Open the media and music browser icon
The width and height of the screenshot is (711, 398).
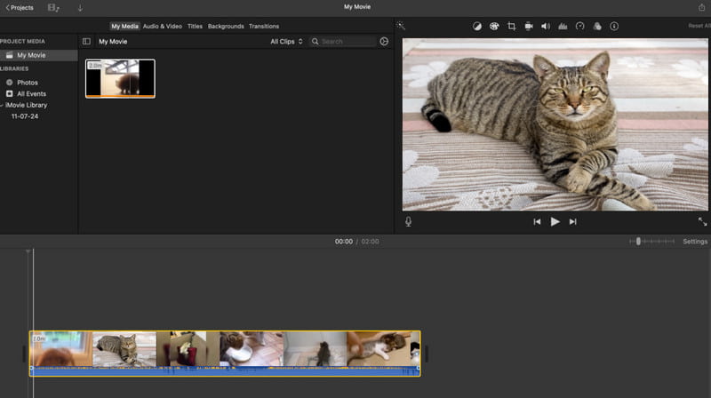(x=53, y=8)
